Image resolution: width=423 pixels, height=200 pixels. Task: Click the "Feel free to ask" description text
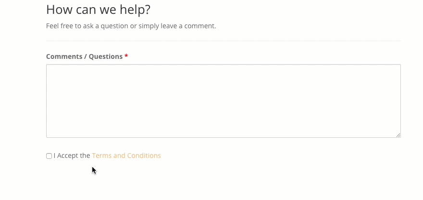click(131, 26)
